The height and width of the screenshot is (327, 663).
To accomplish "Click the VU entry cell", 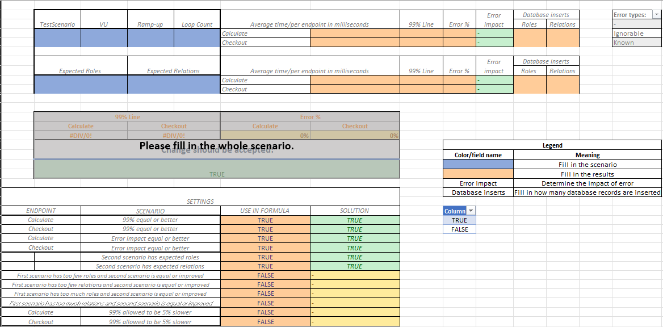I will (104, 37).
